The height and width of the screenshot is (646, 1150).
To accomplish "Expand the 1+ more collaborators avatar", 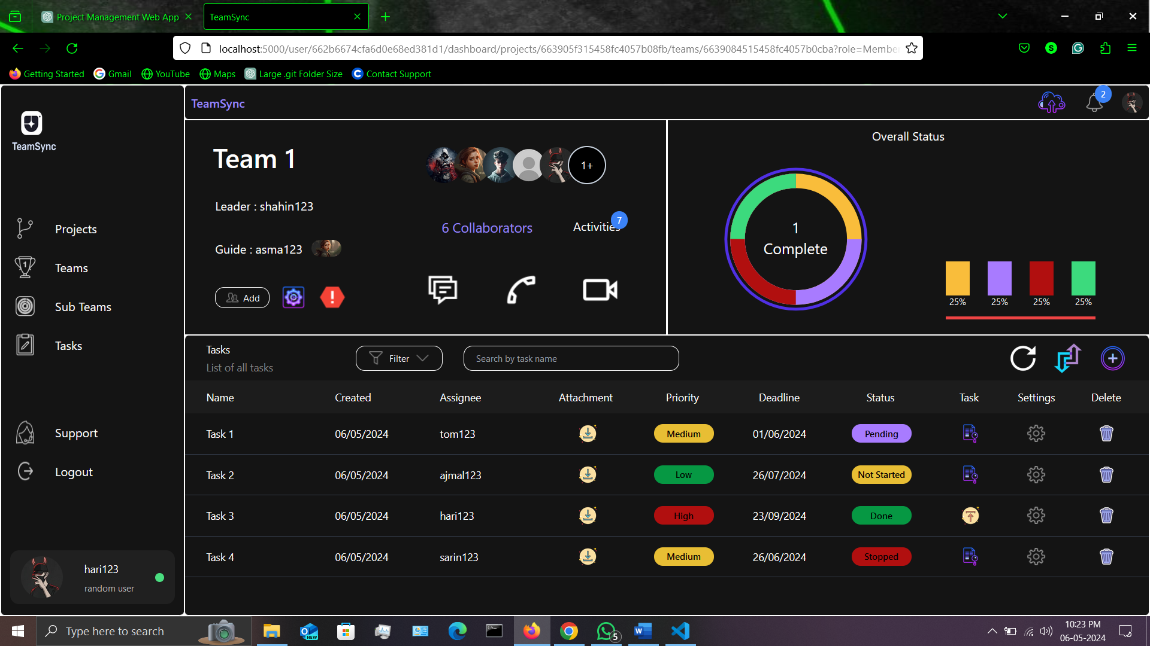I will pos(586,165).
